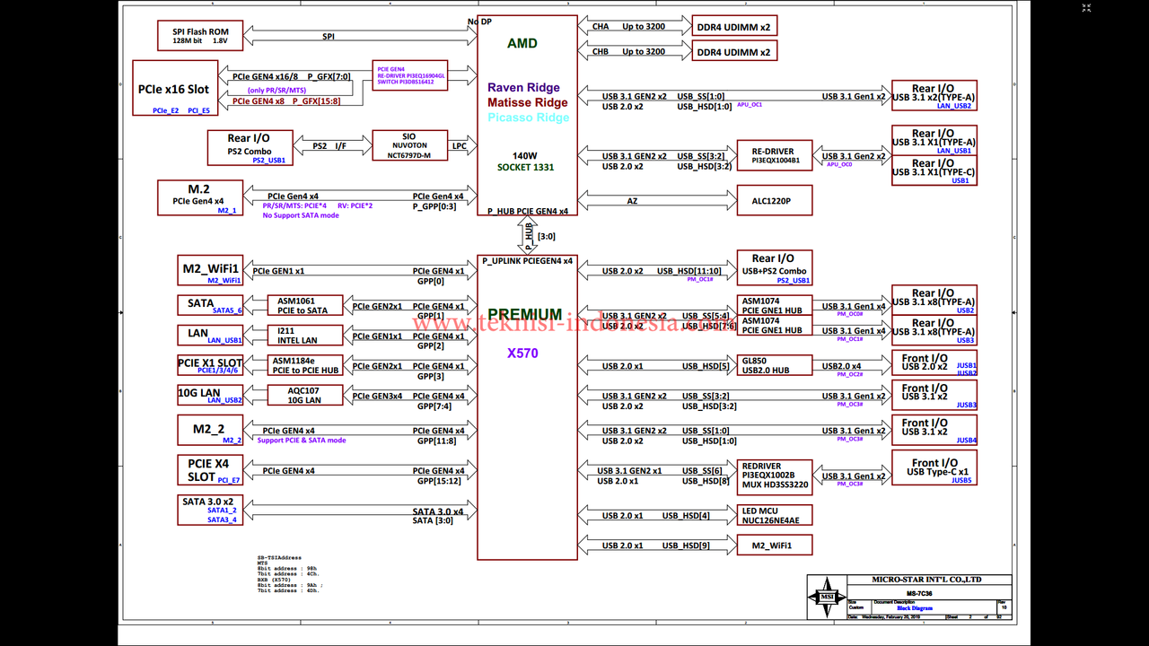Click the PREMIUM chipset label

click(x=525, y=315)
